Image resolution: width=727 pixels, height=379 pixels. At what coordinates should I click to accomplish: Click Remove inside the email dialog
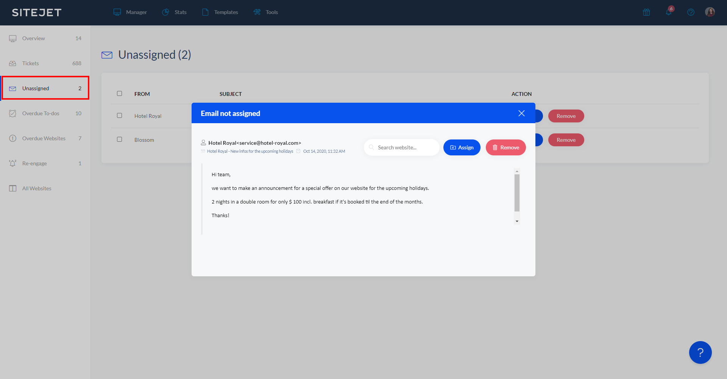(x=505, y=147)
